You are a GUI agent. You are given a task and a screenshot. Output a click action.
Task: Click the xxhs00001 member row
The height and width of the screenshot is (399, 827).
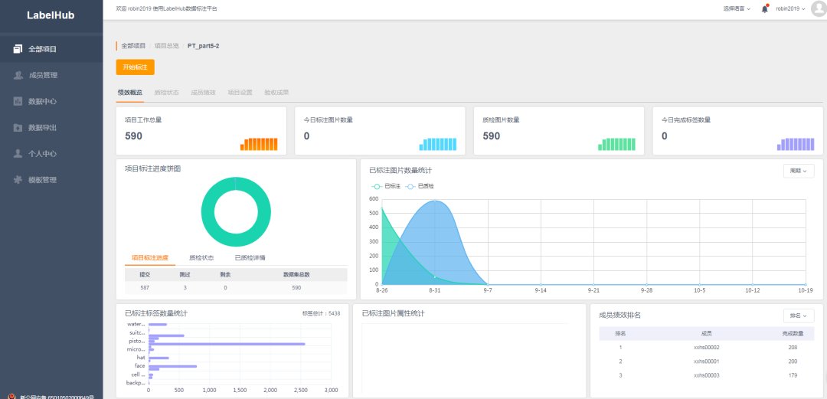[x=706, y=361]
